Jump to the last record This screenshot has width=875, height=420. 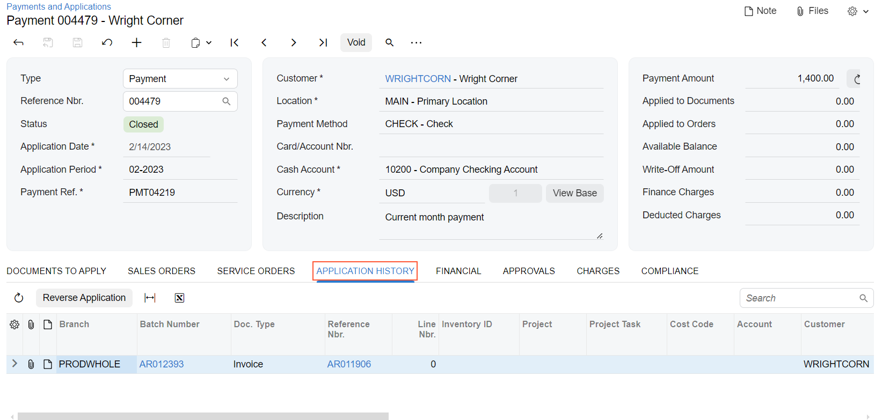click(323, 42)
